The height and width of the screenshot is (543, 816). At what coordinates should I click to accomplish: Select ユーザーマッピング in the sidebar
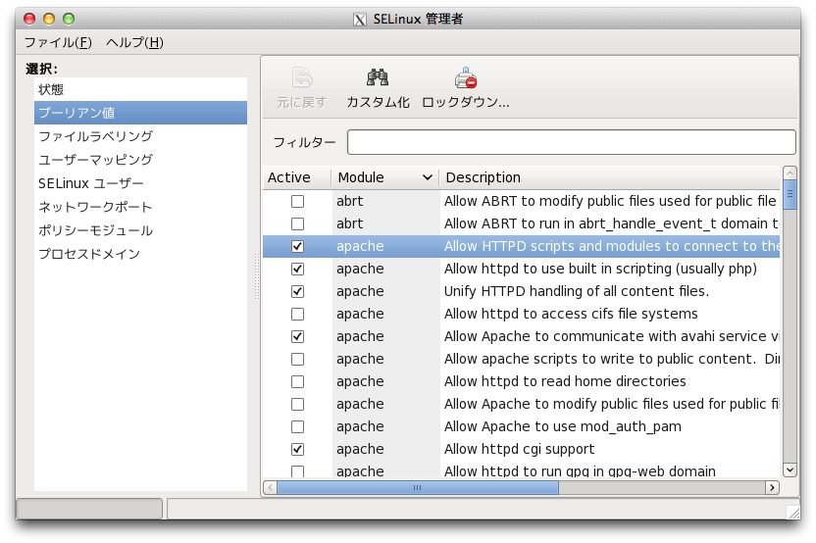(140, 160)
